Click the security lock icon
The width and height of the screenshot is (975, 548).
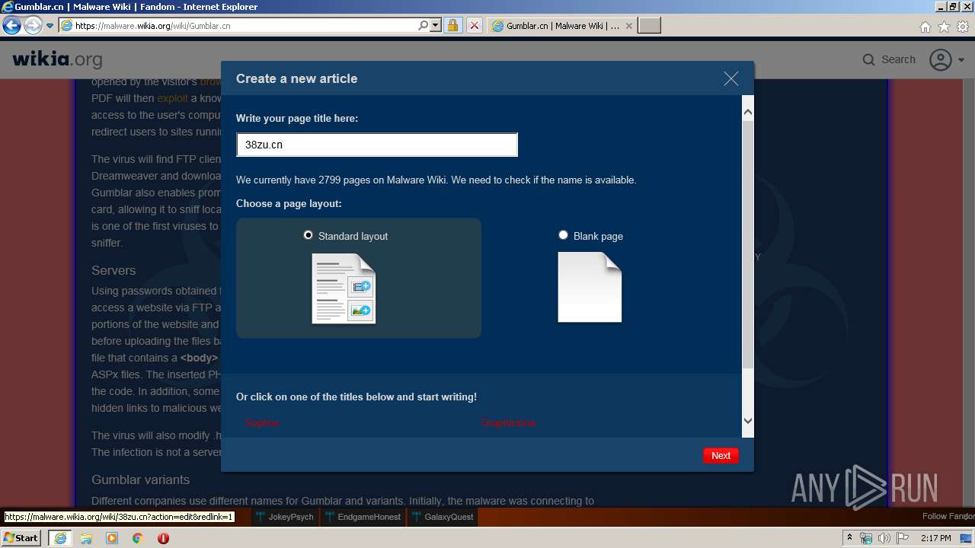(x=452, y=25)
